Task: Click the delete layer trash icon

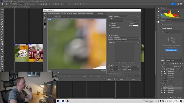Action: [181, 98]
